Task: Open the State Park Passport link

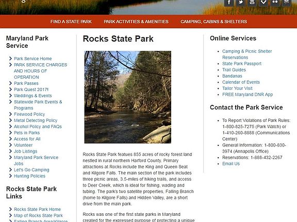Action: (242, 64)
